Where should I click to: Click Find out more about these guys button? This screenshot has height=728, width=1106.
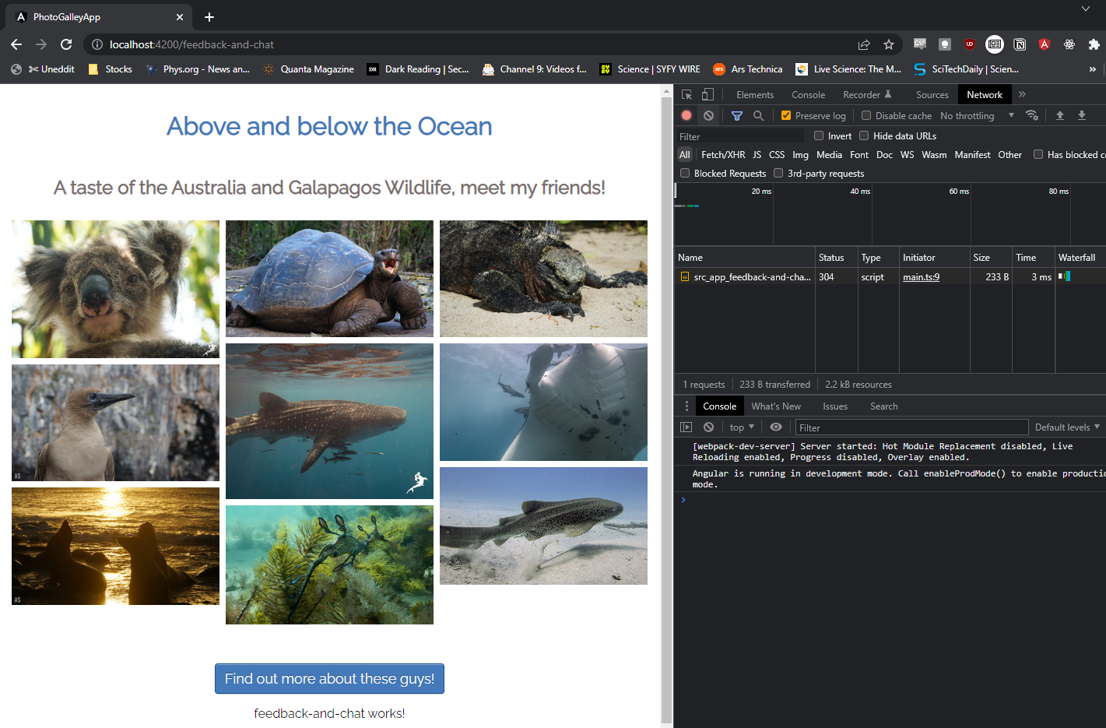329,678
